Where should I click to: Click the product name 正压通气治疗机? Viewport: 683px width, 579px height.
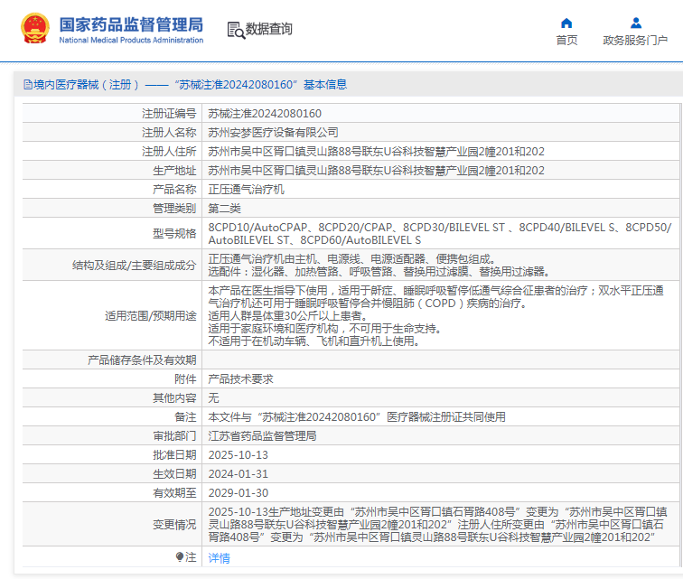(x=246, y=190)
